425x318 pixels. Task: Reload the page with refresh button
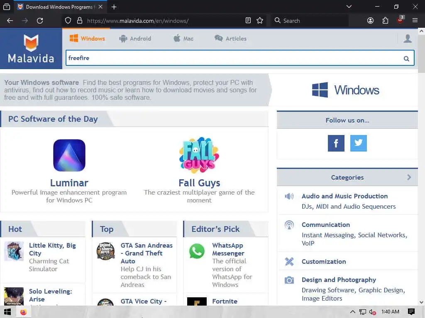pyautogui.click(x=40, y=21)
